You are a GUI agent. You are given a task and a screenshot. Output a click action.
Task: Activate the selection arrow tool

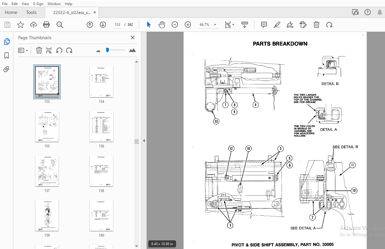(x=149, y=25)
